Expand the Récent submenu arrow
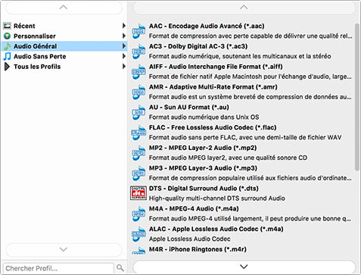This screenshot has height=275, width=361. (124, 26)
